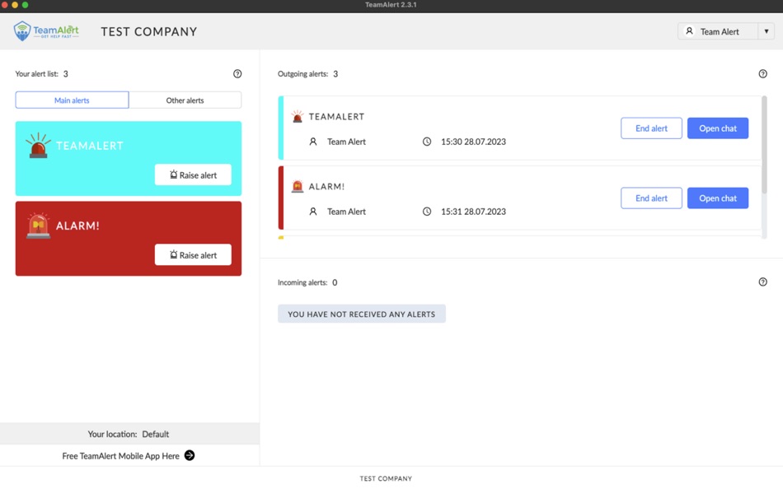
Task: Click the TeamAlert logo in header
Action: tap(46, 31)
